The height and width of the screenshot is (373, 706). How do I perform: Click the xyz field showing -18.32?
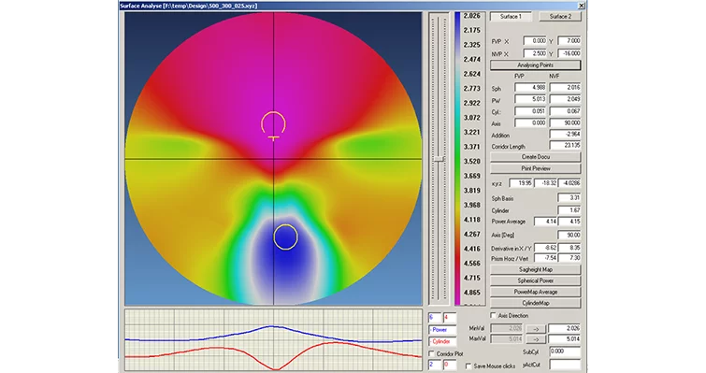[546, 183]
